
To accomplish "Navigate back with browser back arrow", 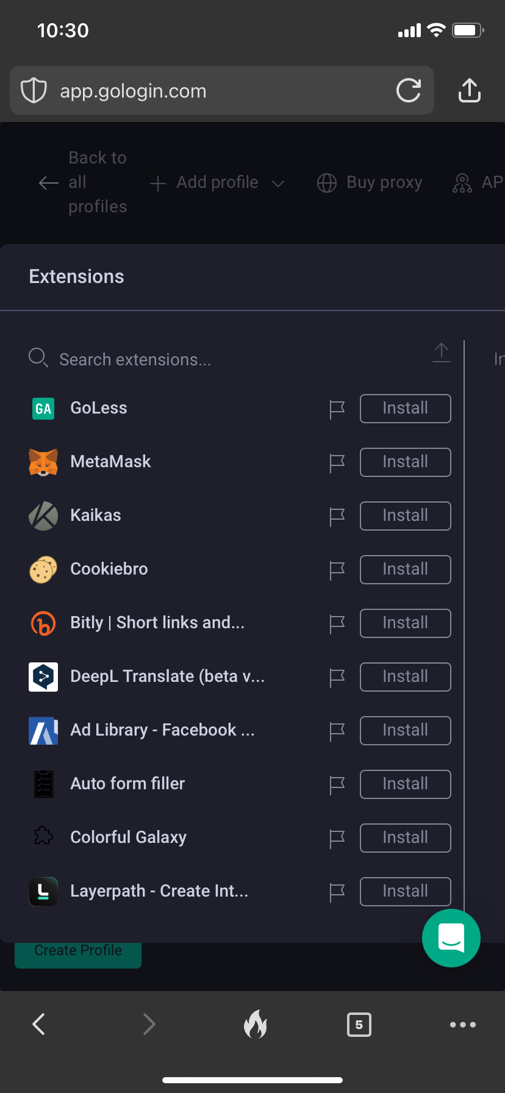I will (39, 1024).
